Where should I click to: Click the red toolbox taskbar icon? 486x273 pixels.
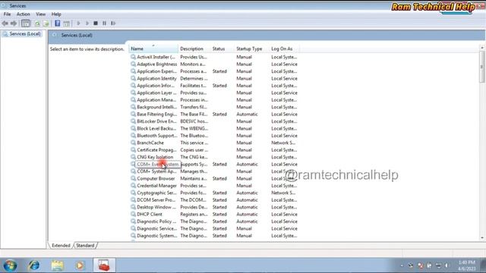click(x=104, y=265)
